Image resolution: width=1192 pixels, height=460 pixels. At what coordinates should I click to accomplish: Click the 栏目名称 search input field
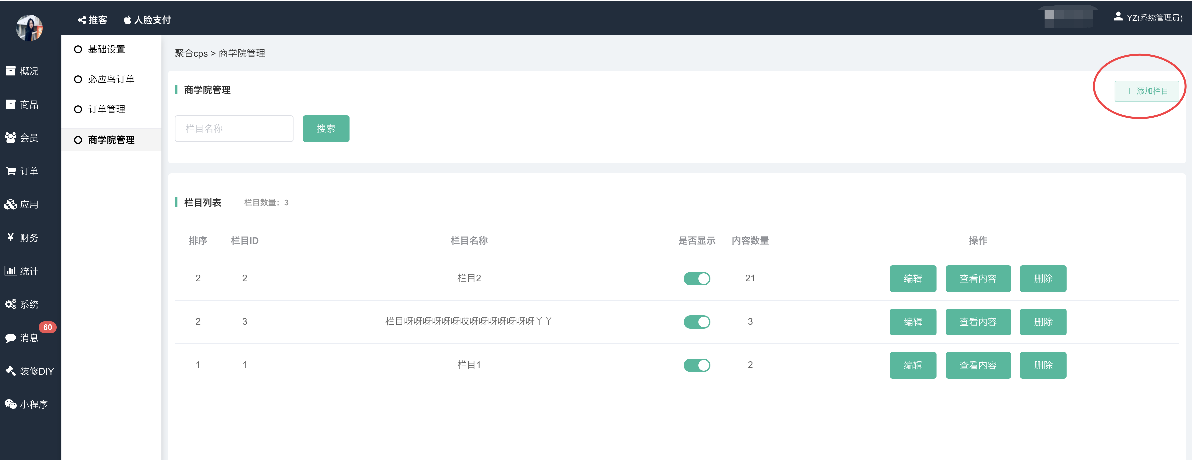pos(234,129)
